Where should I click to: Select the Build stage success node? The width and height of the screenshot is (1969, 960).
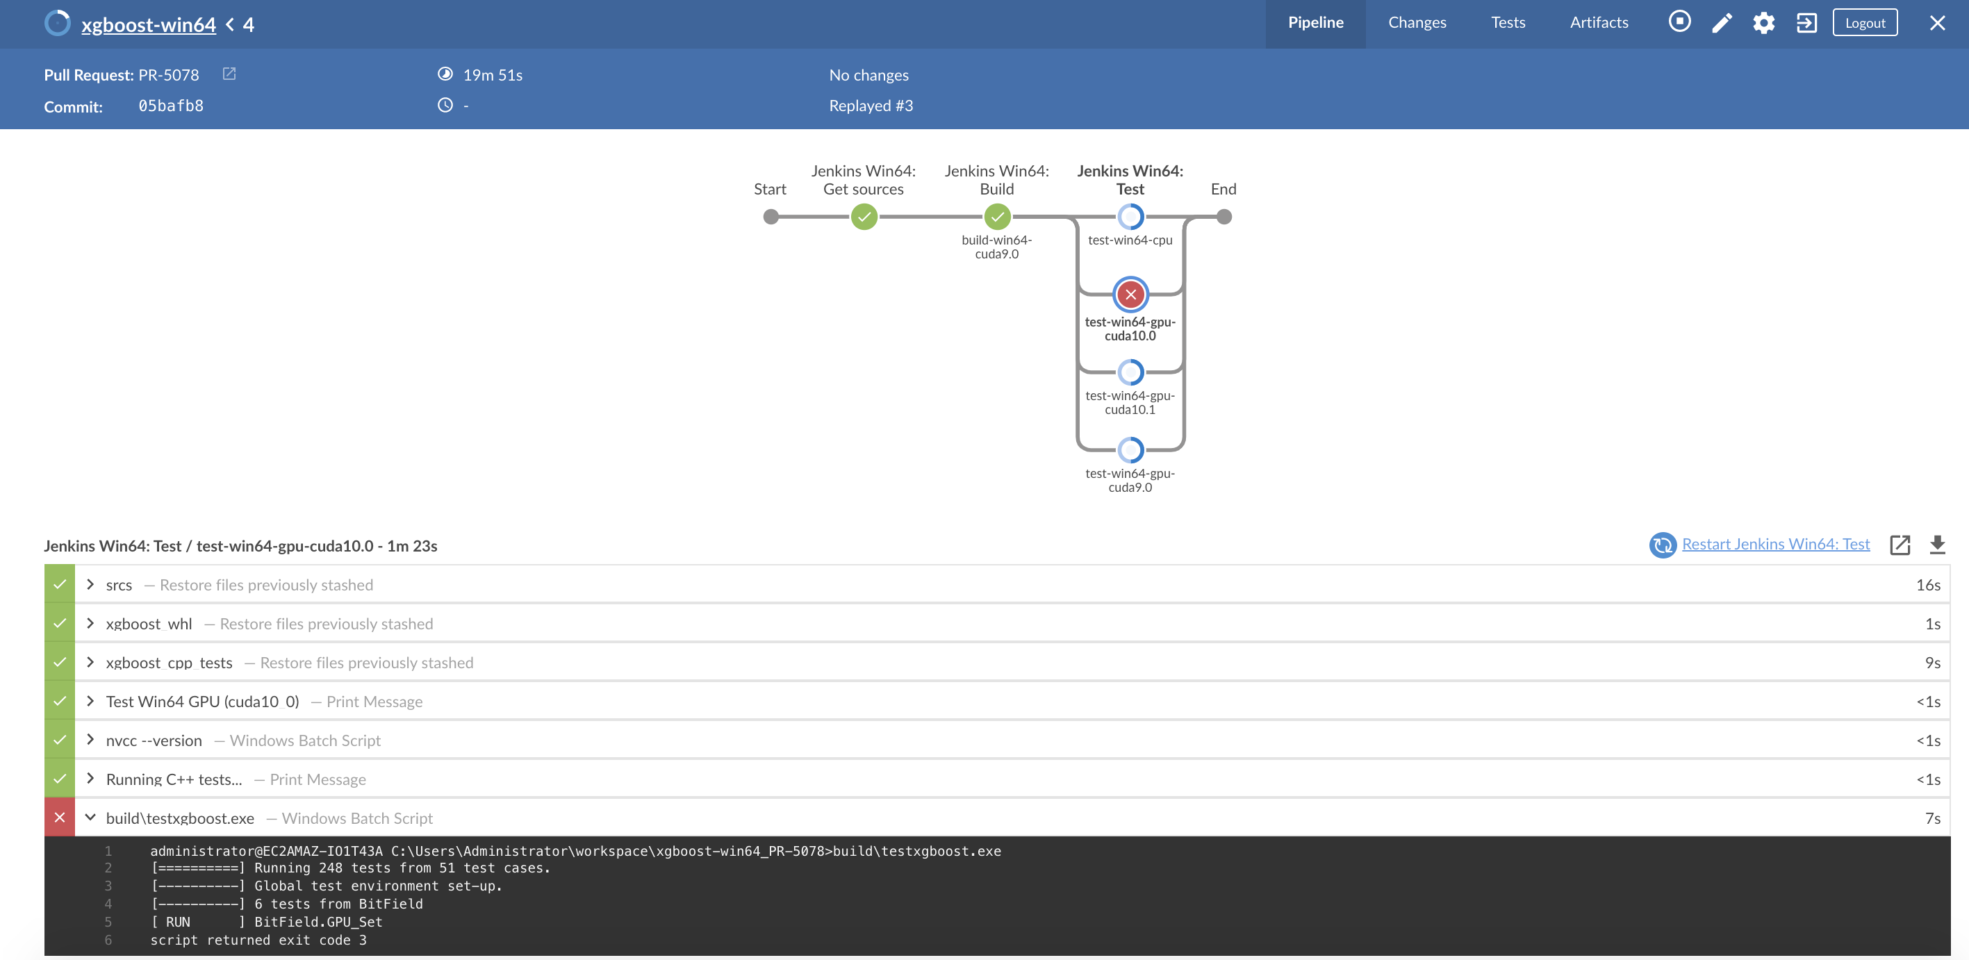tap(997, 217)
